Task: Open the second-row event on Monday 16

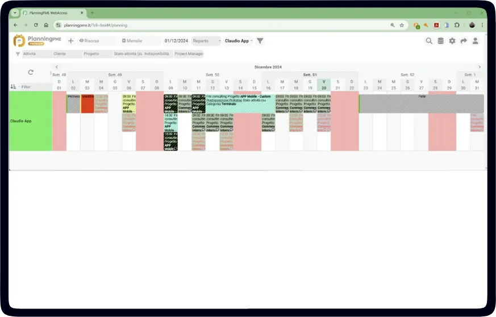Action: (268, 123)
